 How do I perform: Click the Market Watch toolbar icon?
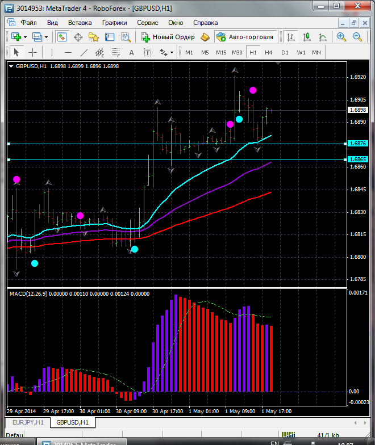[62, 37]
